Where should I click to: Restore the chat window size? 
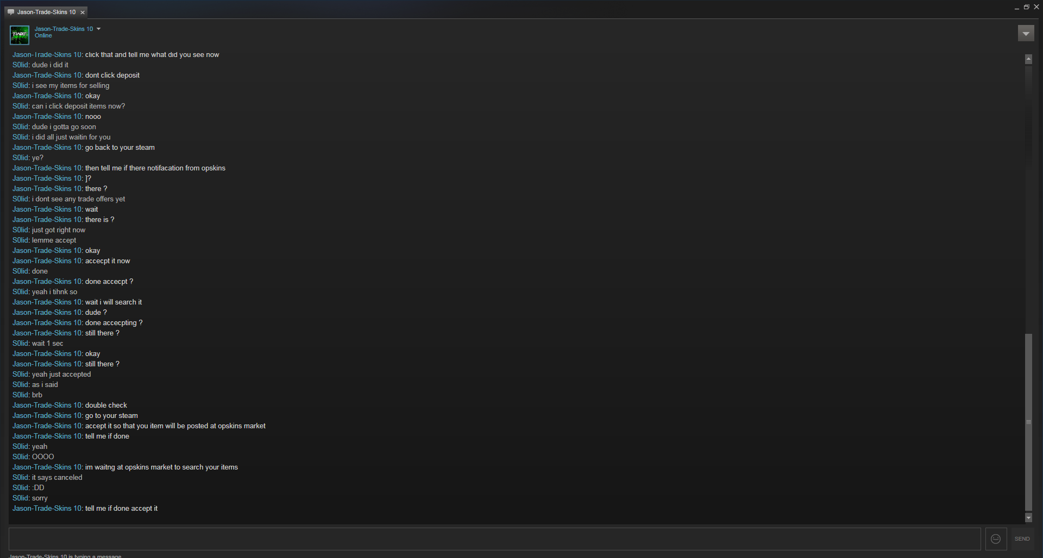click(x=1026, y=7)
